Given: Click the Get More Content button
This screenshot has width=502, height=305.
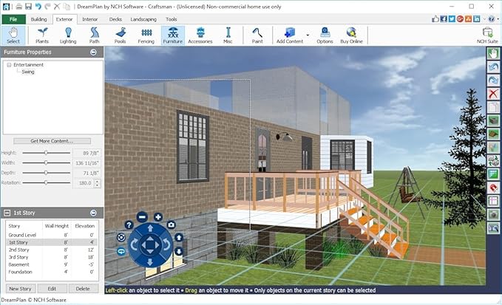Looking at the screenshot, I should click(x=50, y=140).
